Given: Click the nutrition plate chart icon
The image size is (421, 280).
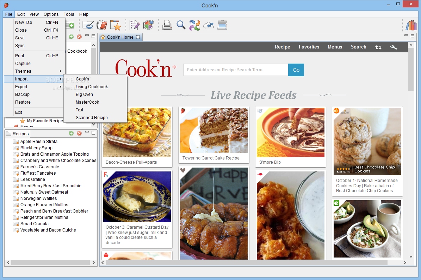Looking at the screenshot, I should pos(148,25).
